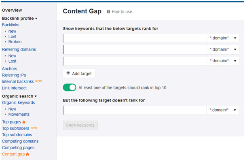Open Competing pages report
The height and width of the screenshot is (161, 245).
pyautogui.click(x=18, y=148)
